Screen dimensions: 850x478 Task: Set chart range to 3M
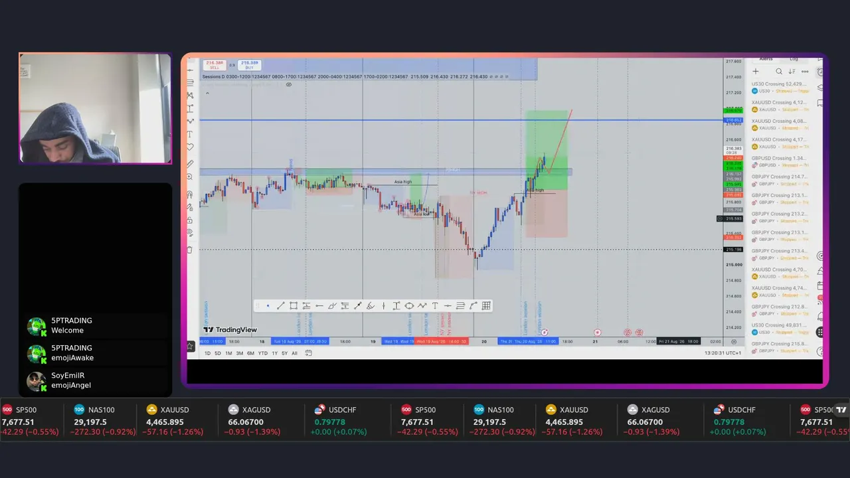coord(240,353)
